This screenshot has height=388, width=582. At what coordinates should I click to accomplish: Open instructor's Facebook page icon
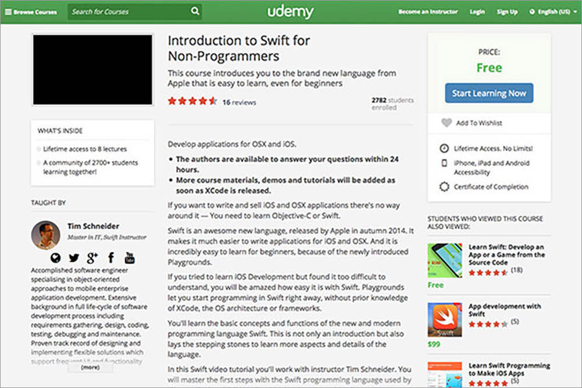click(111, 258)
